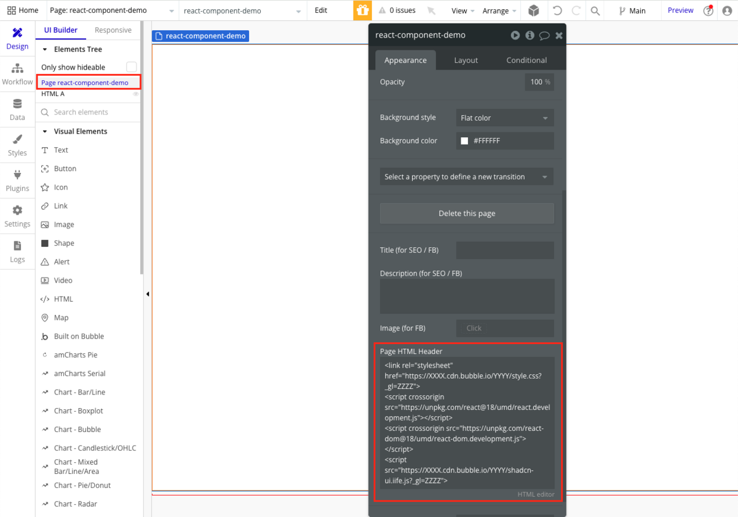Image resolution: width=738 pixels, height=517 pixels.
Task: Select HTML A in Elements Tree
Action: click(x=53, y=94)
